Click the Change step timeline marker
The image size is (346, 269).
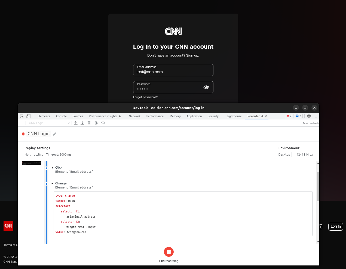point(46,184)
